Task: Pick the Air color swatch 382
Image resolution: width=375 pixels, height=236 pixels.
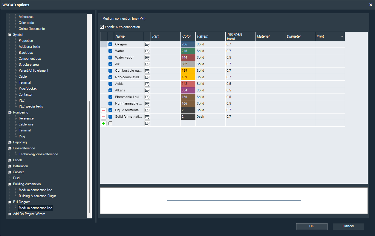Action: coord(188,64)
